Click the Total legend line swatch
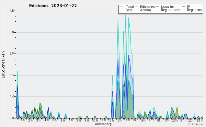Screen dimensions: 206x127 coord(122,7)
